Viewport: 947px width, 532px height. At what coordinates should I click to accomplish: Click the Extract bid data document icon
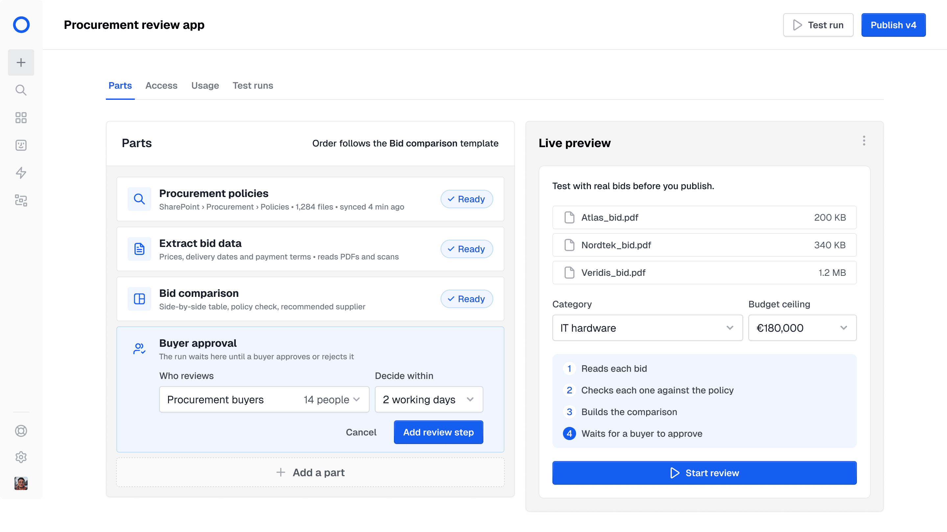tap(139, 249)
